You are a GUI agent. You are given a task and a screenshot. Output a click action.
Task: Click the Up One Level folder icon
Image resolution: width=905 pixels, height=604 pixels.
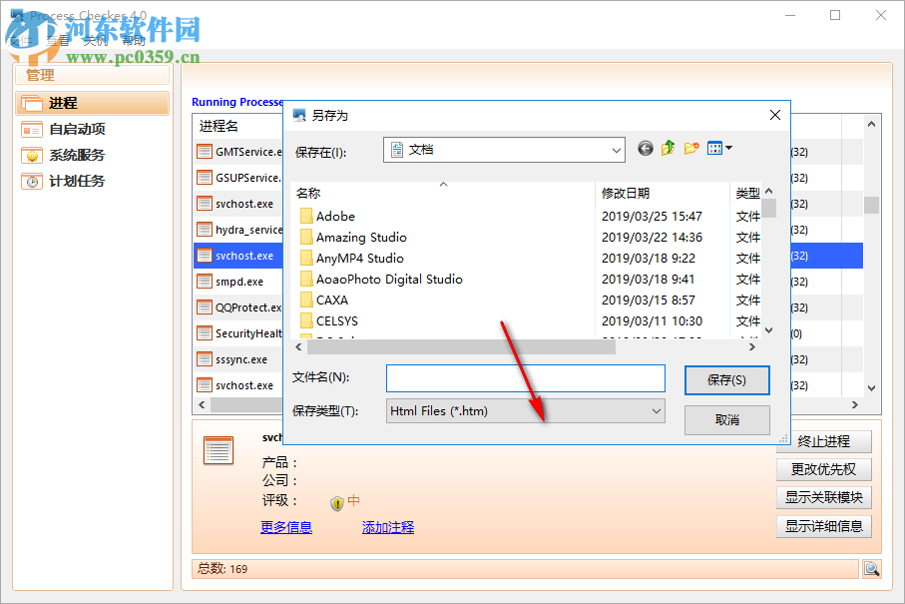(668, 147)
